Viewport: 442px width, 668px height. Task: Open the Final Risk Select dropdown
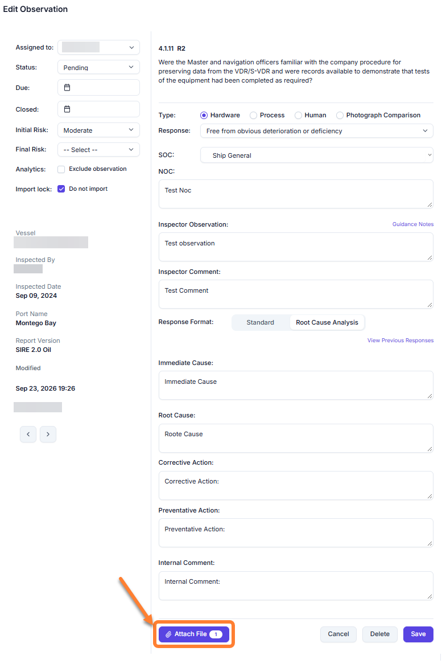pyautogui.click(x=98, y=150)
